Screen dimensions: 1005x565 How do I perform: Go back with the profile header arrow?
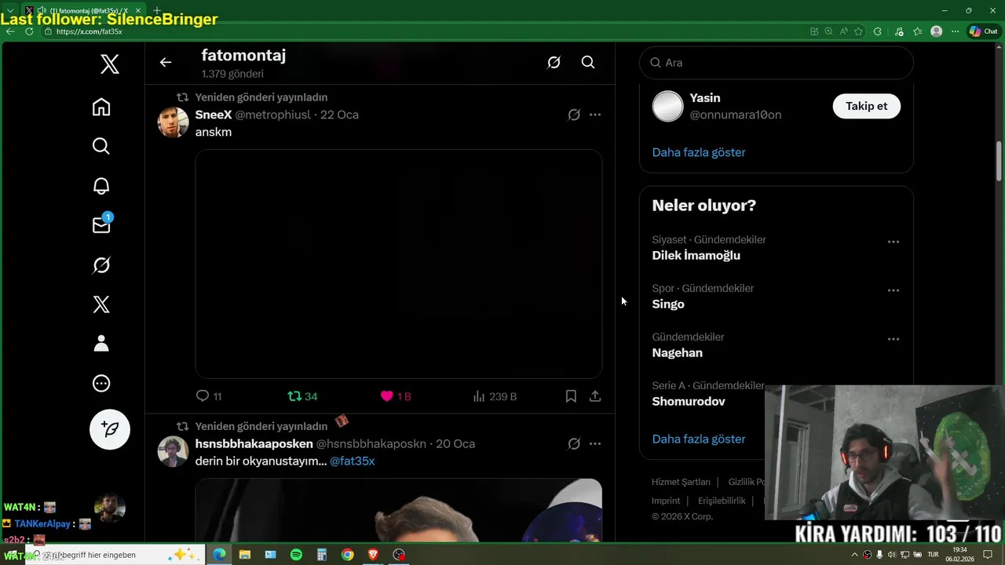coord(165,63)
